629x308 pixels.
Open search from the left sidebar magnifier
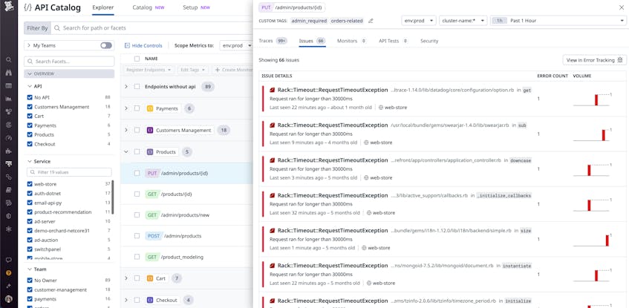[8, 59]
